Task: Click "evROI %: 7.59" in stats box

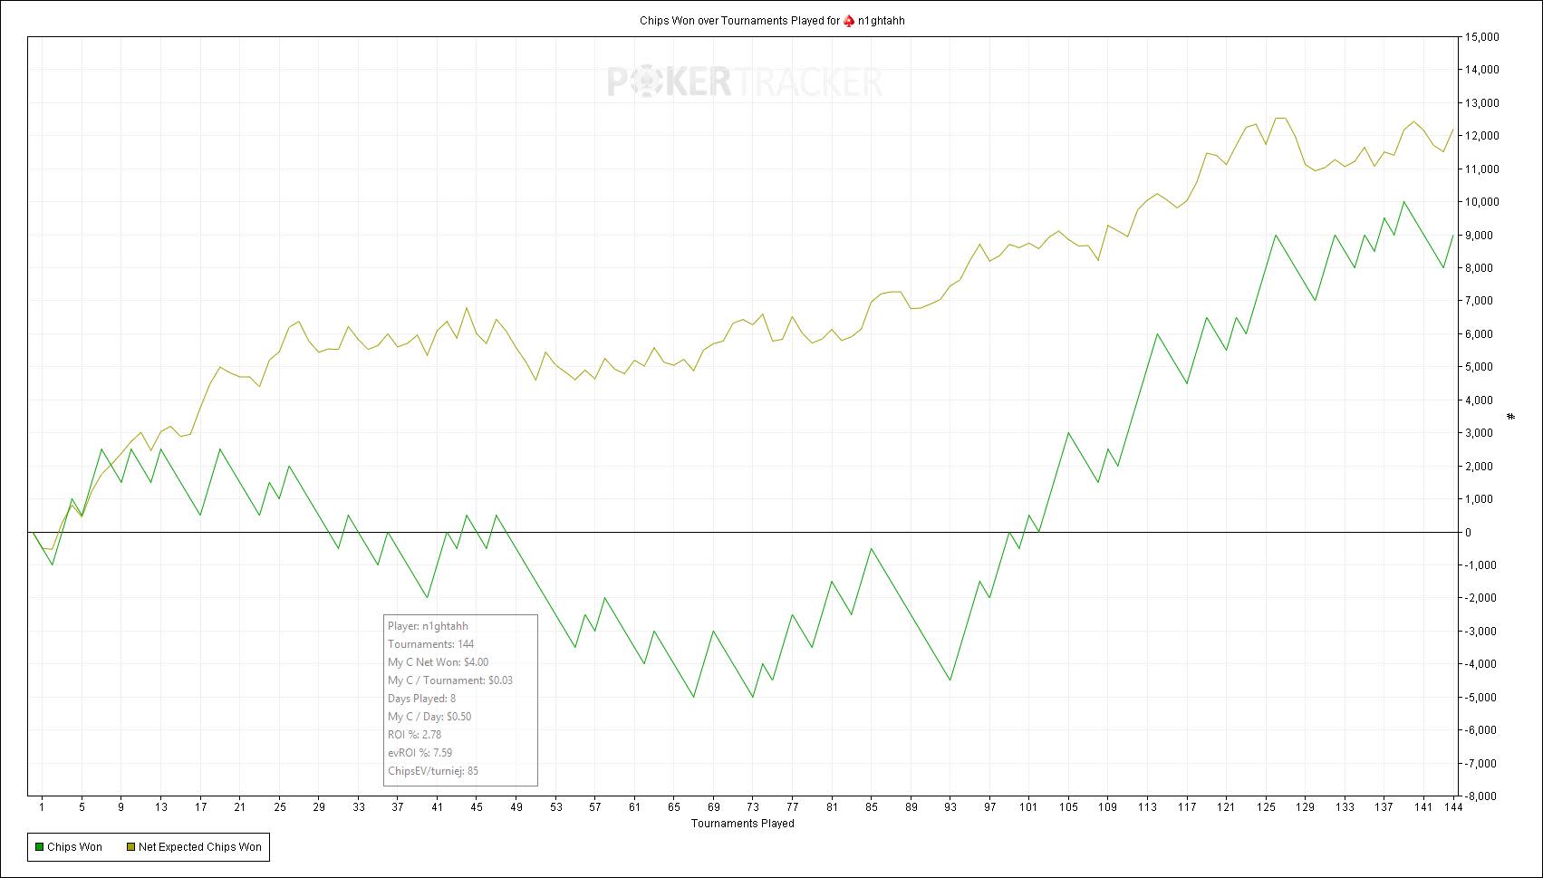Action: tap(420, 753)
